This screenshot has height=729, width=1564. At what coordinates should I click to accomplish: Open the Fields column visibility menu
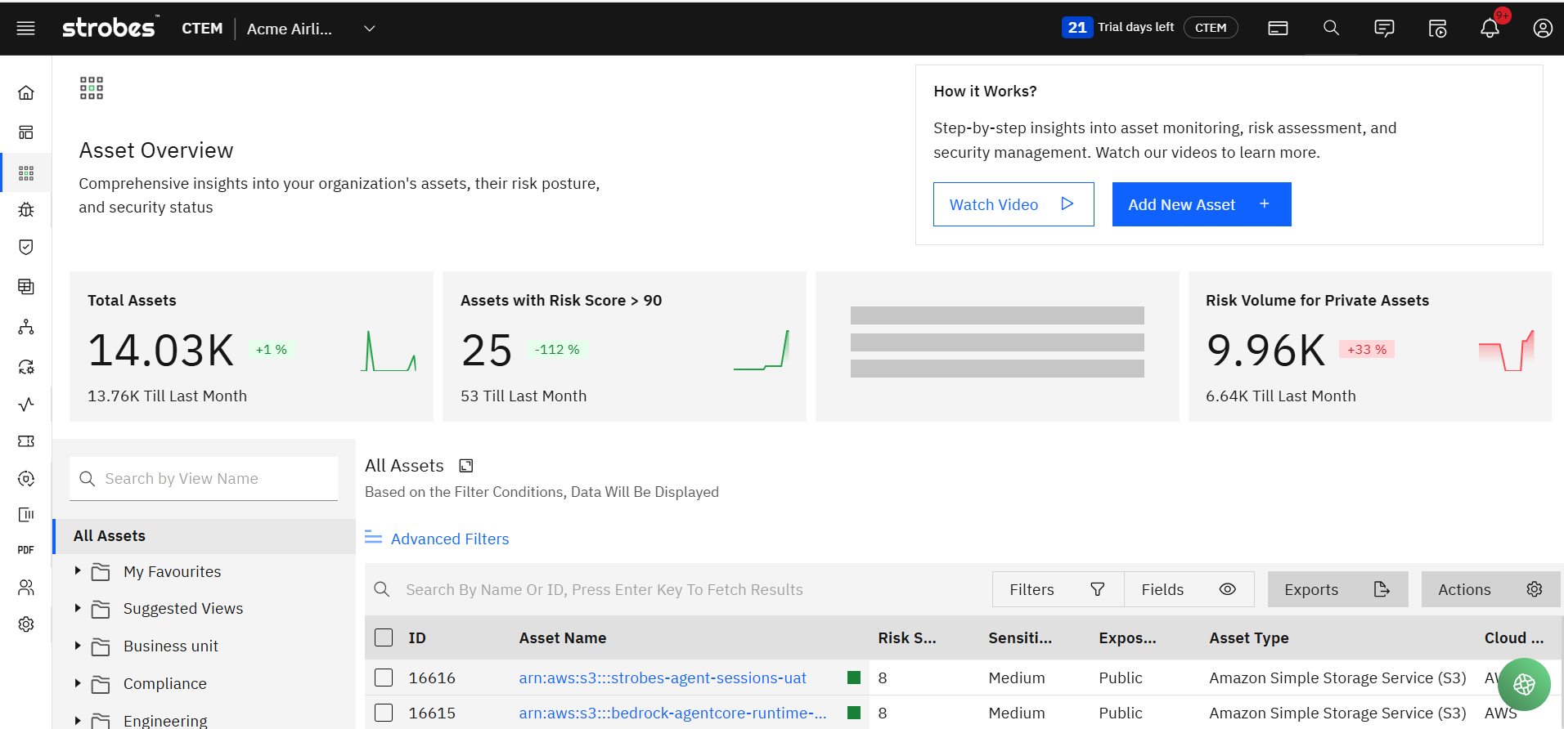pos(1189,589)
